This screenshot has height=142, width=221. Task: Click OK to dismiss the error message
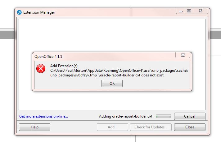(112, 84)
